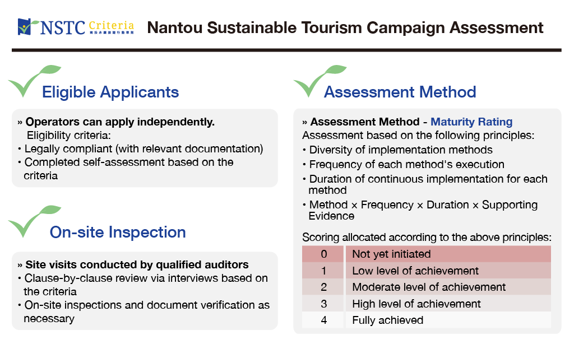Click the On-site Inspection heading
574x344 pixels.
click(x=118, y=232)
